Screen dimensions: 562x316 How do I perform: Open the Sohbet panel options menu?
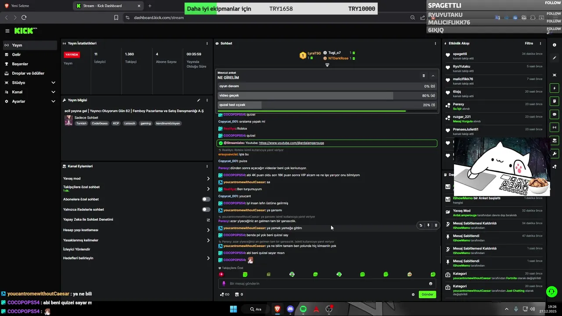[x=436, y=43]
